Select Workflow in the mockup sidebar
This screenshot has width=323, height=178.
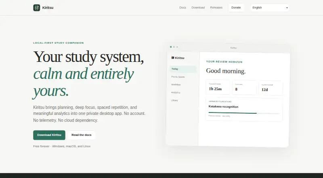(176, 85)
